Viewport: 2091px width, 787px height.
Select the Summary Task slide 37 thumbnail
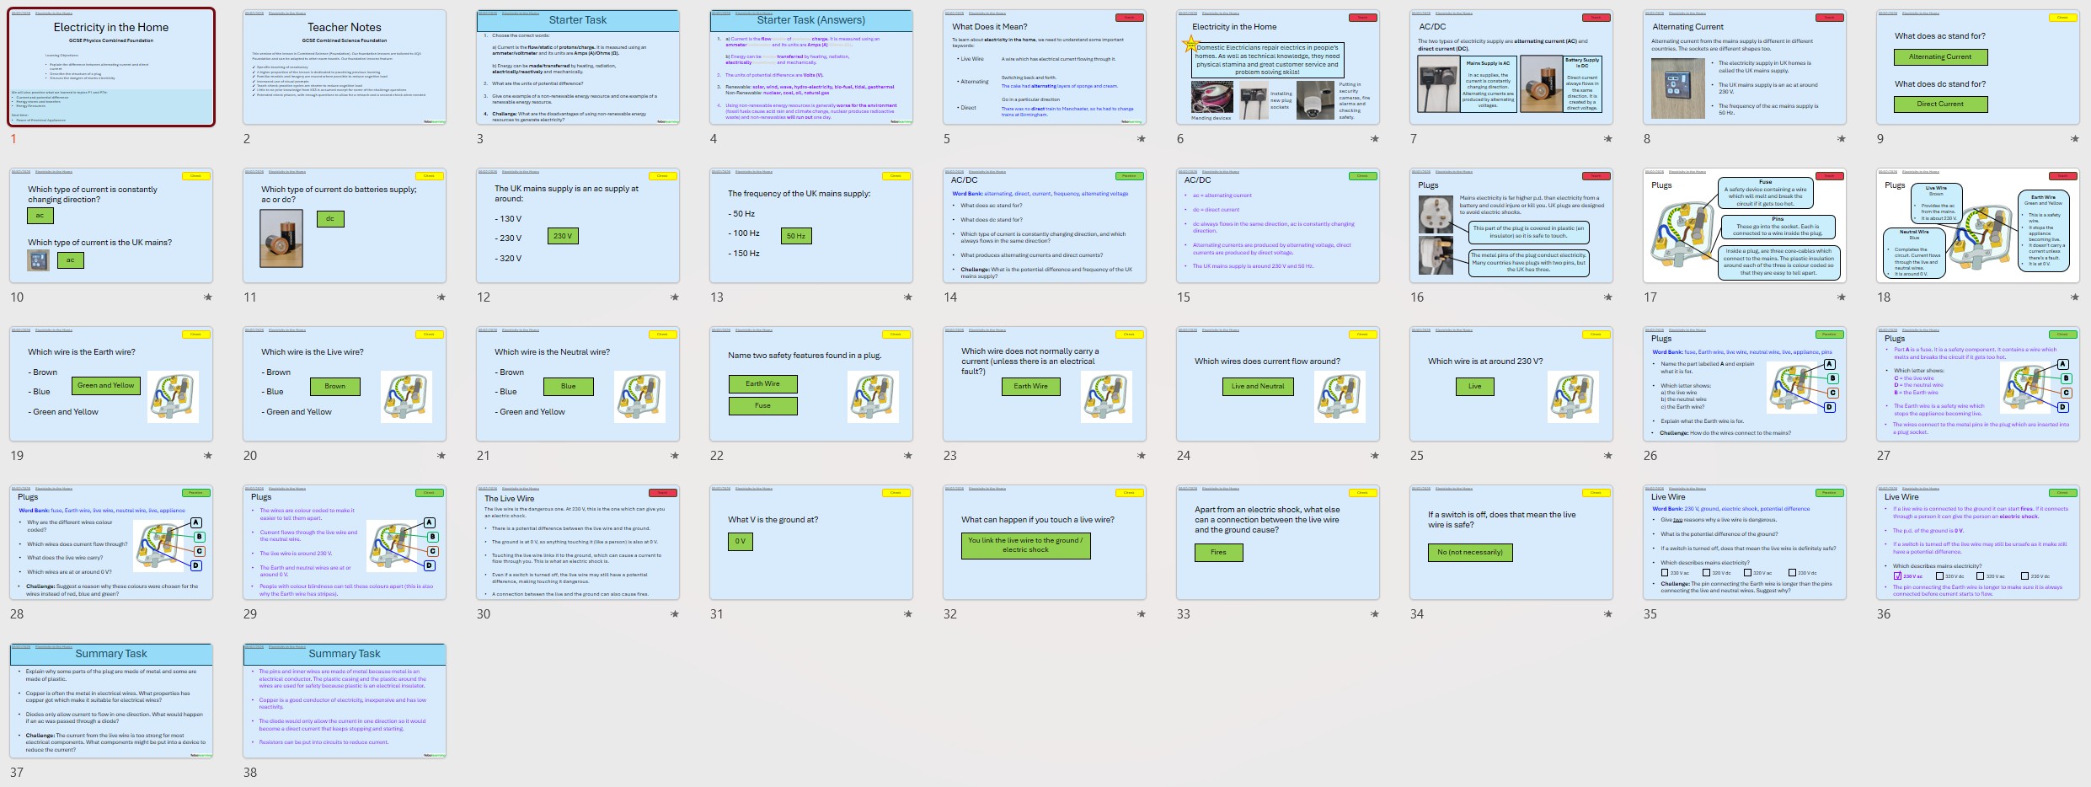pyautogui.click(x=111, y=701)
